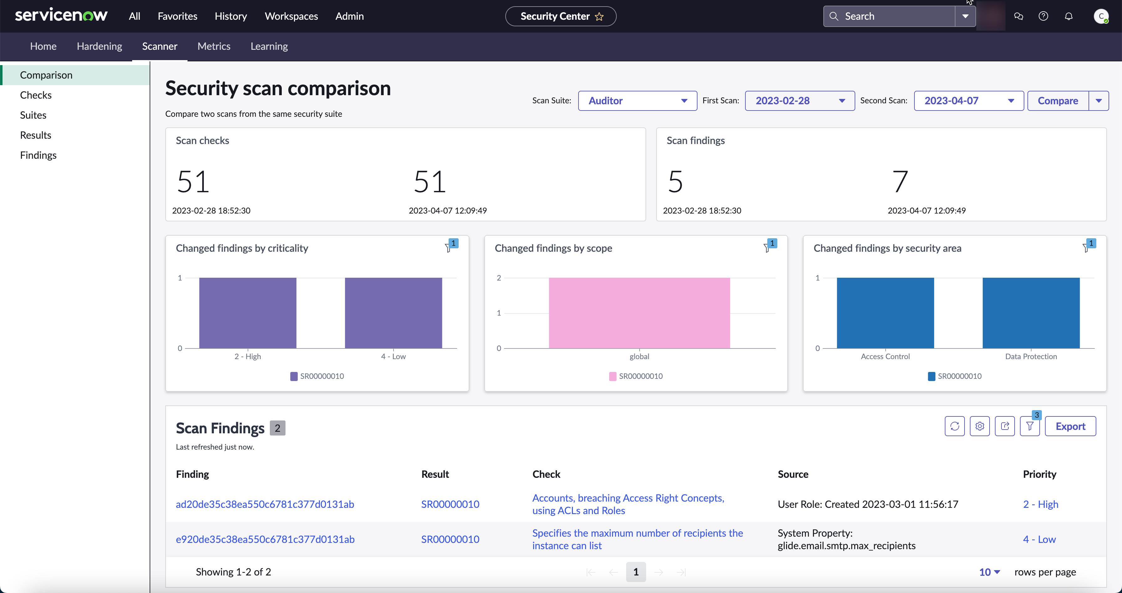Viewport: 1122px width, 593px height.
Task: Click blue SR00000010 legend swatch in security area chart
Action: 932,376
